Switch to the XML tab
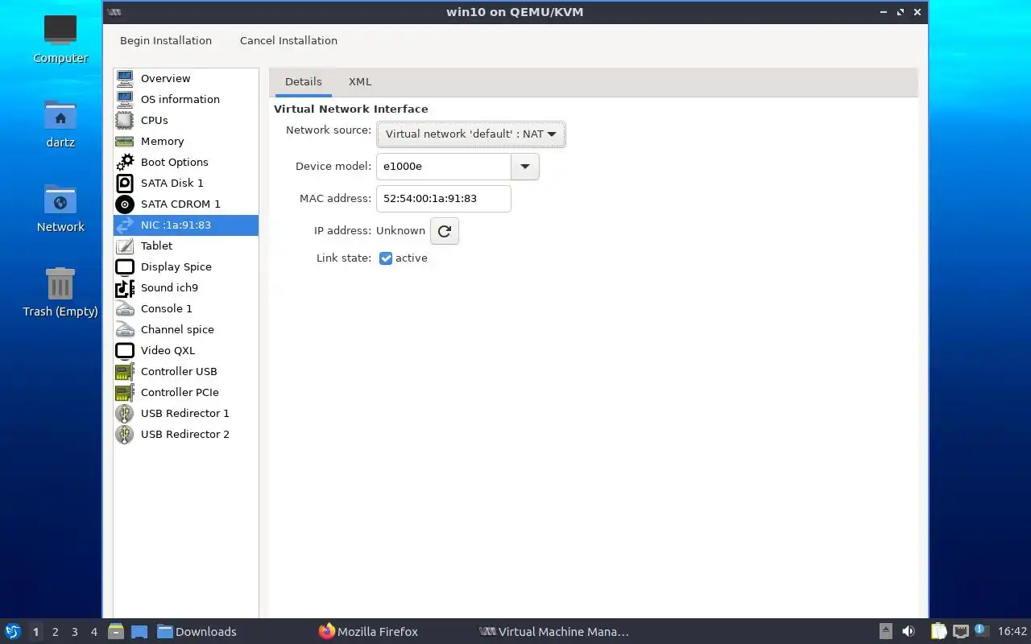Viewport: 1031px width, 644px height. click(x=360, y=82)
